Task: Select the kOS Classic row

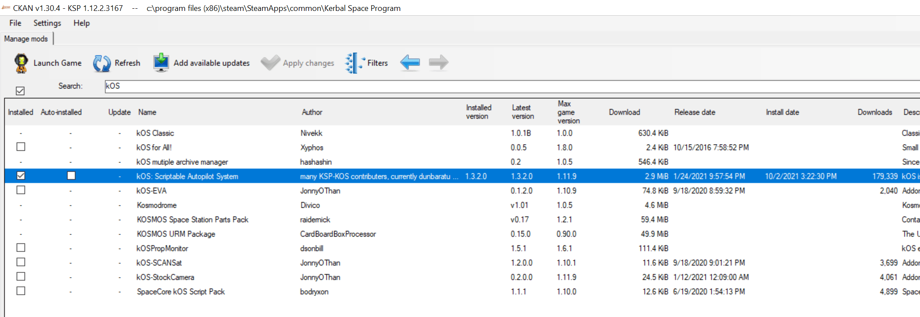Action: click(463, 133)
